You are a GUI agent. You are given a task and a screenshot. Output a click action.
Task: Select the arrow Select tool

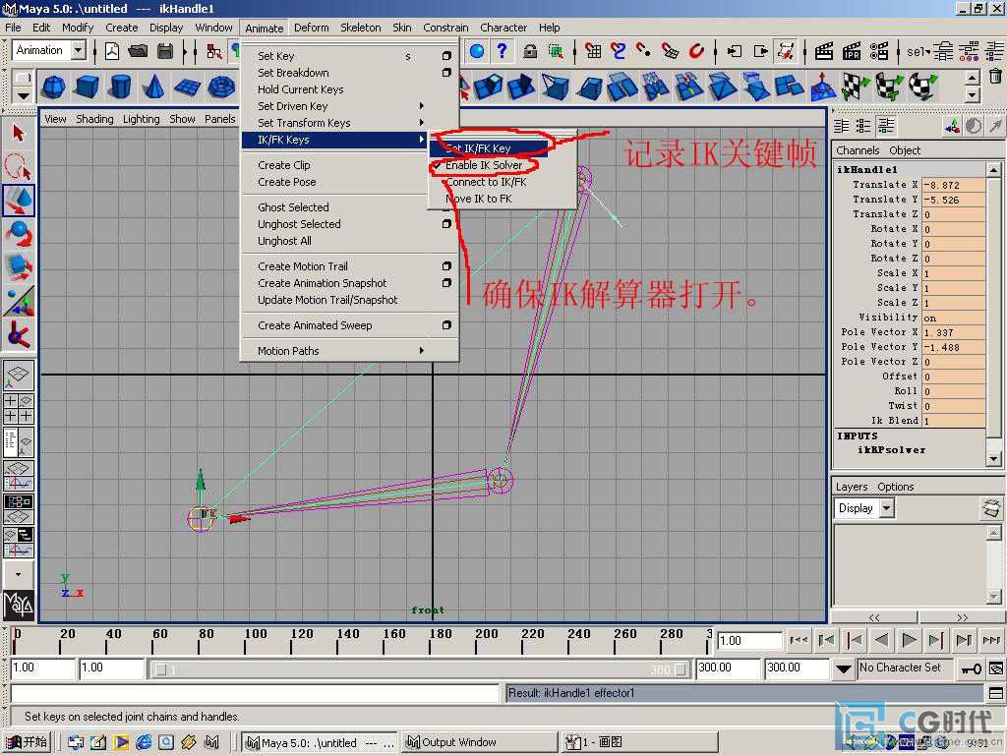point(18,133)
